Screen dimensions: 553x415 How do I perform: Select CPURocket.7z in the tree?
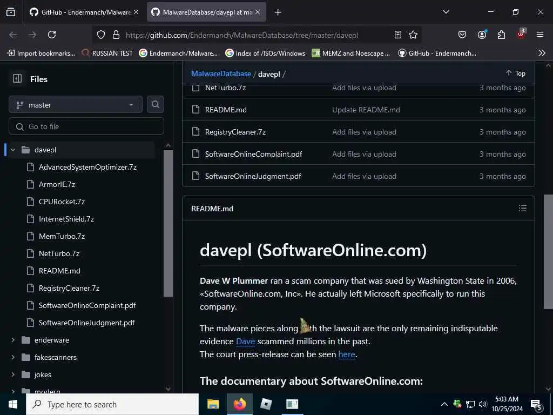pos(62,202)
